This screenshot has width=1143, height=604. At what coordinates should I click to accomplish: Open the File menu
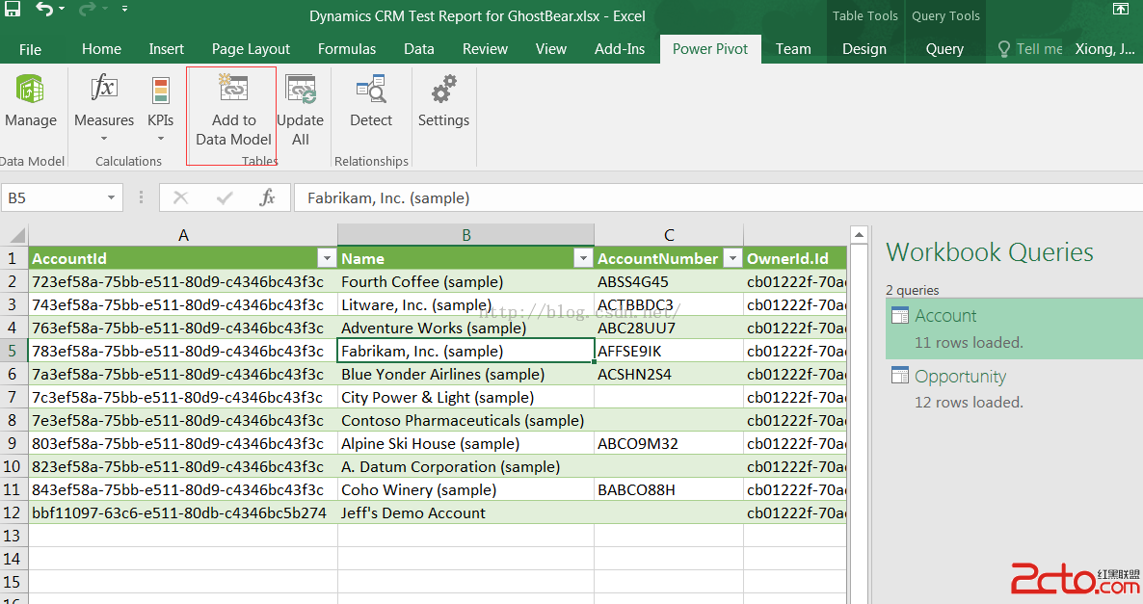[30, 49]
